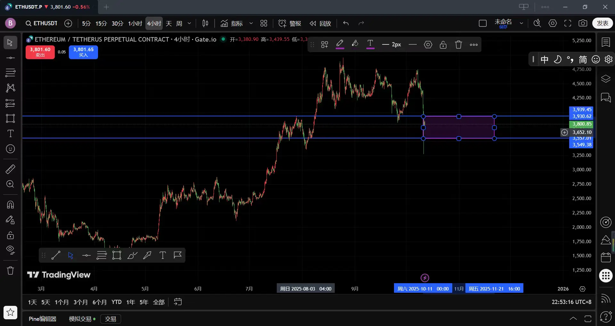Open the candlestick chart type menu
The height and width of the screenshot is (326, 615).
tap(205, 23)
